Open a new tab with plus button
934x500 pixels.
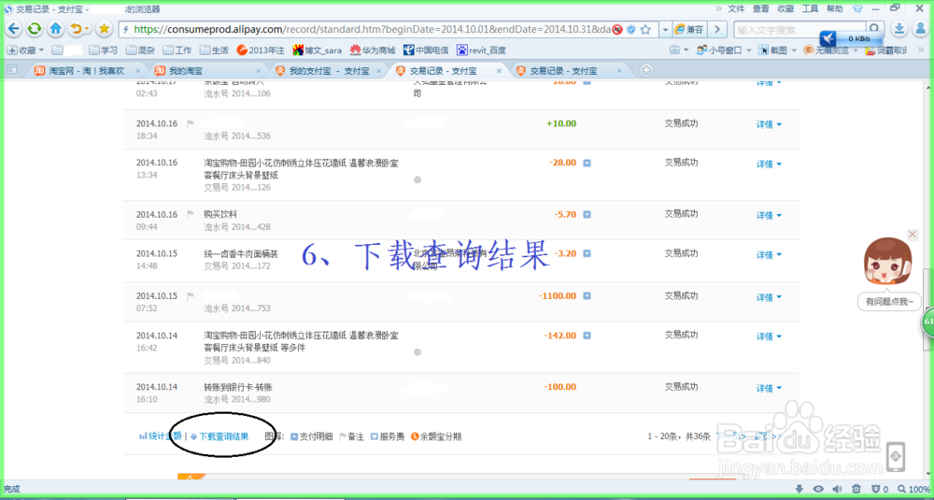click(646, 70)
